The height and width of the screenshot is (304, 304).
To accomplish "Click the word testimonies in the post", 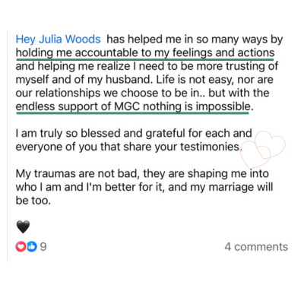I will click(210, 147).
